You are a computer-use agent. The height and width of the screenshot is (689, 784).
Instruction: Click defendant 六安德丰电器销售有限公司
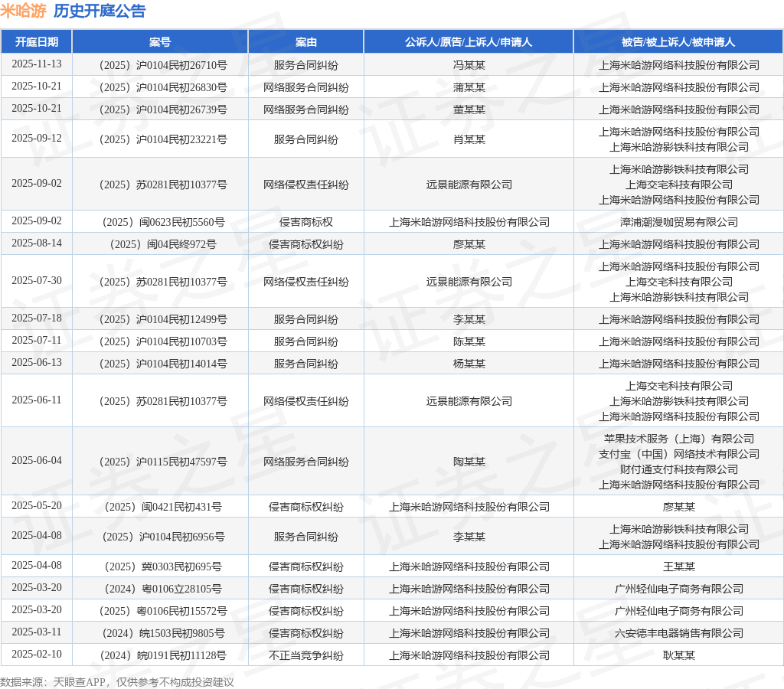678,633
